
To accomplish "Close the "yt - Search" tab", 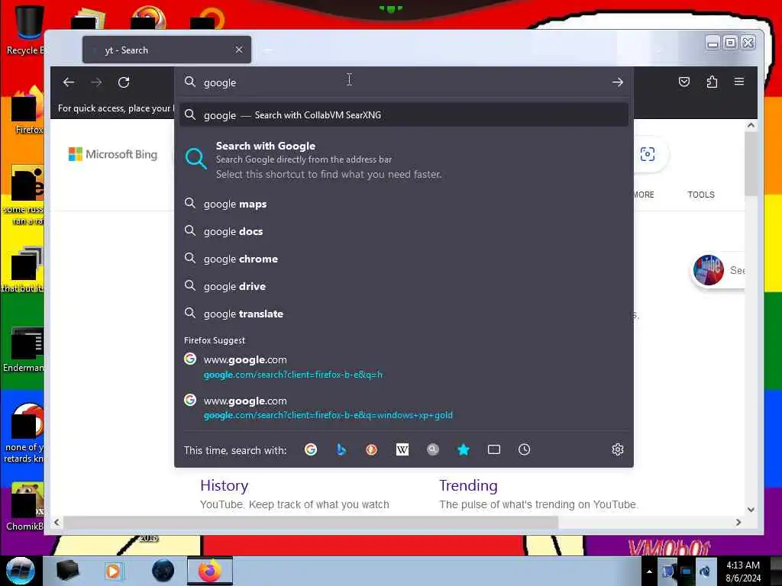I will pyautogui.click(x=239, y=50).
